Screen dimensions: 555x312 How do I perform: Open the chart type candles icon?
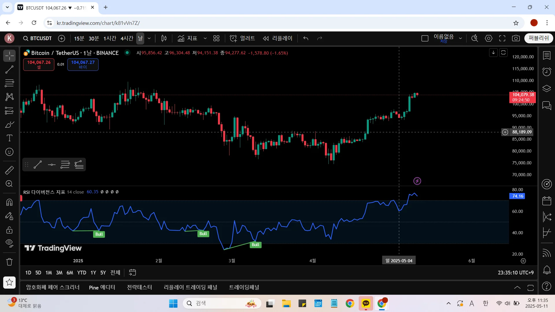pos(164,38)
